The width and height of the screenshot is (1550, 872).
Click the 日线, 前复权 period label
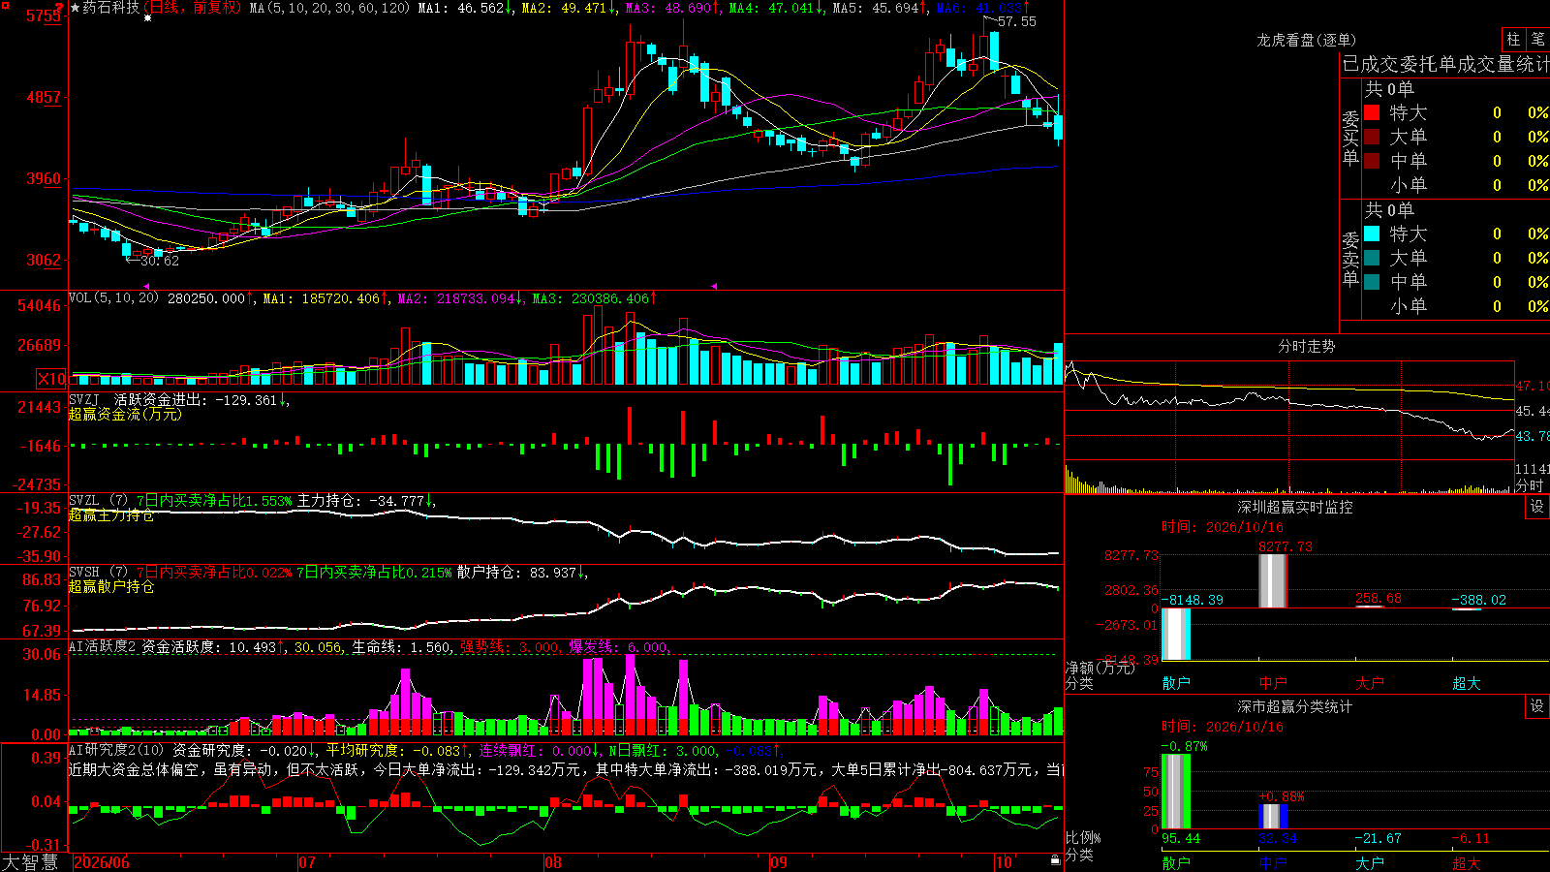195,8
